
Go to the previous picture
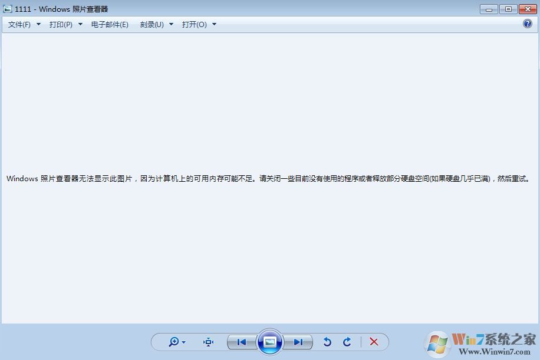pos(241,342)
